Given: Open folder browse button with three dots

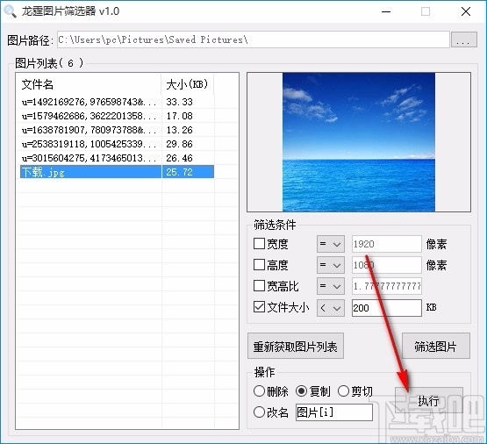Looking at the screenshot, I should [464, 39].
